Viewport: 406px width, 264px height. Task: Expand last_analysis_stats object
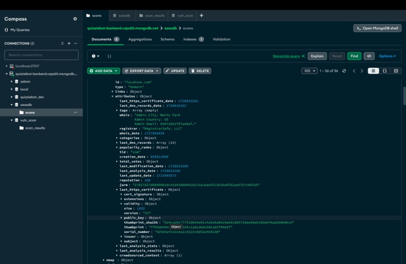coord(117,246)
